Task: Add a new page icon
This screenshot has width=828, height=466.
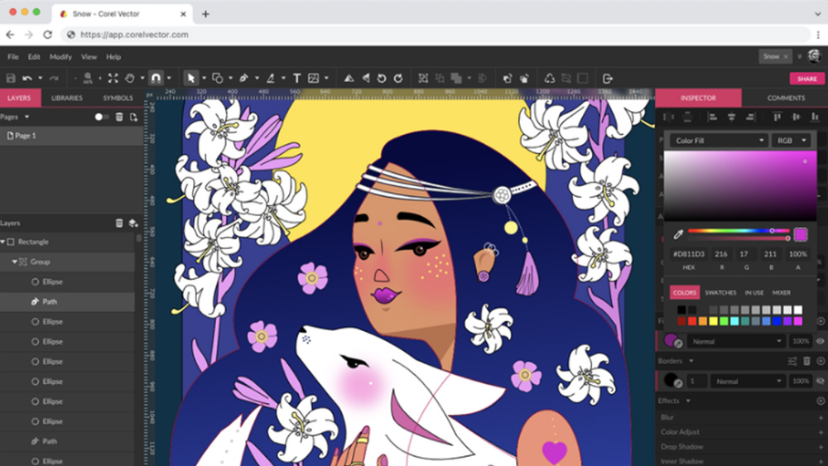Action: pos(133,117)
